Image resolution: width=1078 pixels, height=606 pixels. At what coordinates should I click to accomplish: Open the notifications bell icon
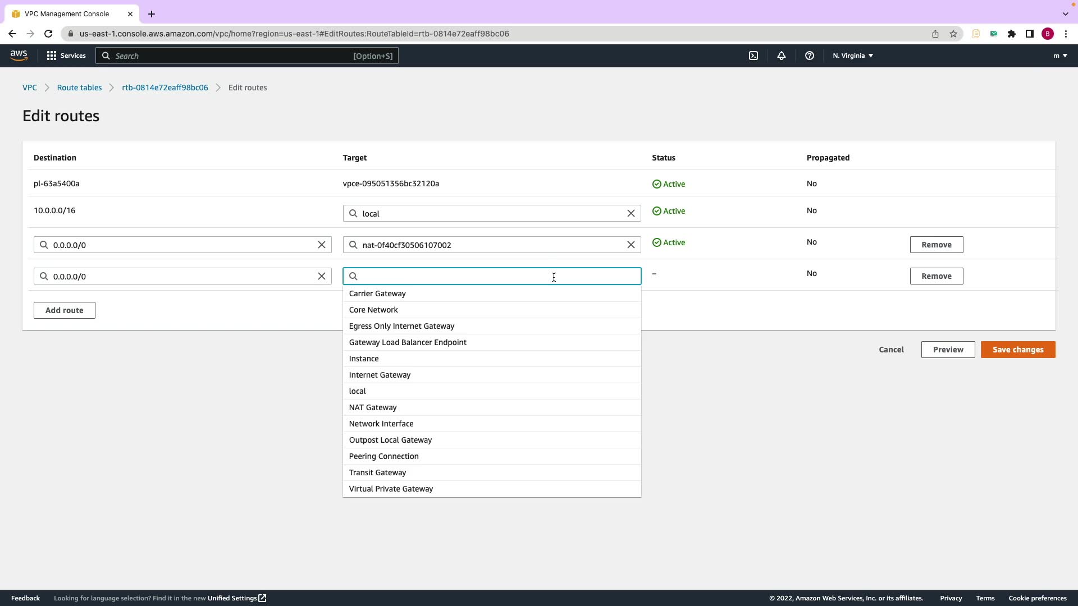click(x=781, y=56)
